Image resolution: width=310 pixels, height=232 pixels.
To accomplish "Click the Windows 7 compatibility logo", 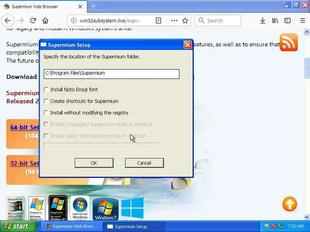I will (105, 209).
